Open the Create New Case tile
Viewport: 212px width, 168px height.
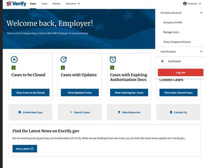pos(30,112)
